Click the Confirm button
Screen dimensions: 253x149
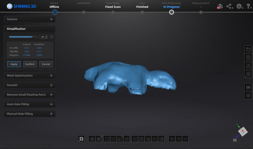click(30, 64)
